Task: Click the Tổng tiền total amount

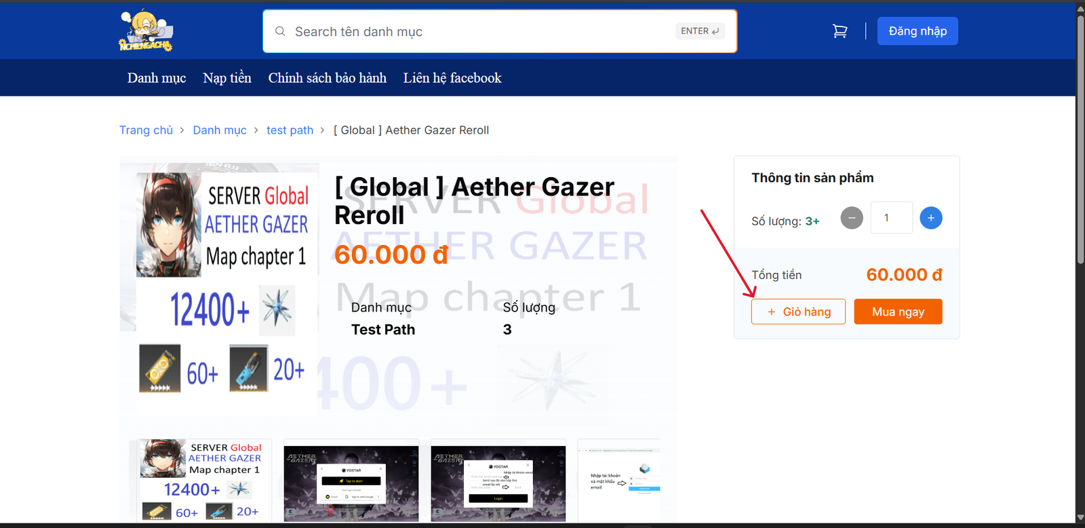Action: pyautogui.click(x=904, y=275)
